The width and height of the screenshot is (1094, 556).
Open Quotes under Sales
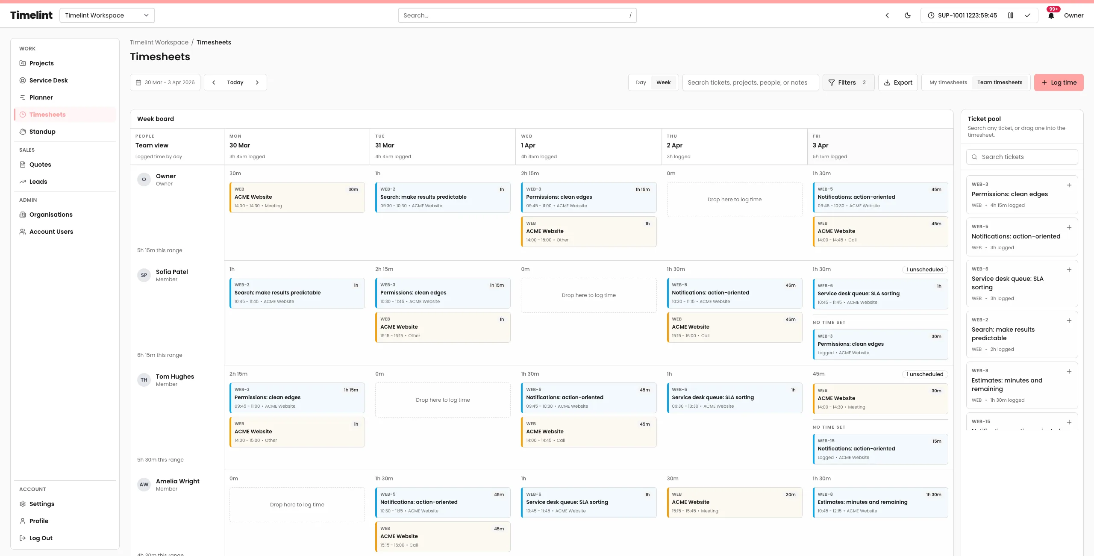coord(65,165)
